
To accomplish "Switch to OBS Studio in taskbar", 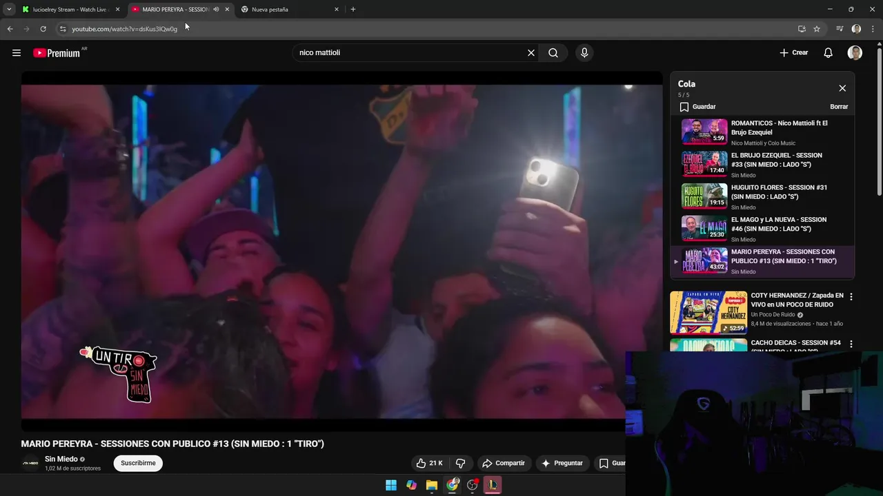I will [473, 485].
